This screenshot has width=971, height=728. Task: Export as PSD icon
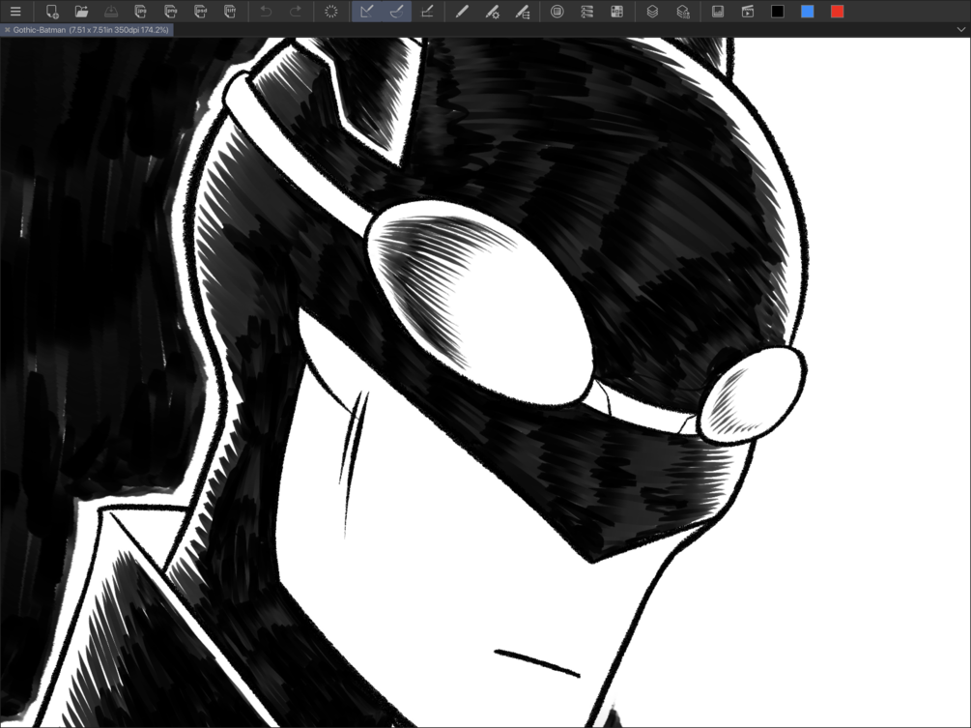[x=200, y=12]
